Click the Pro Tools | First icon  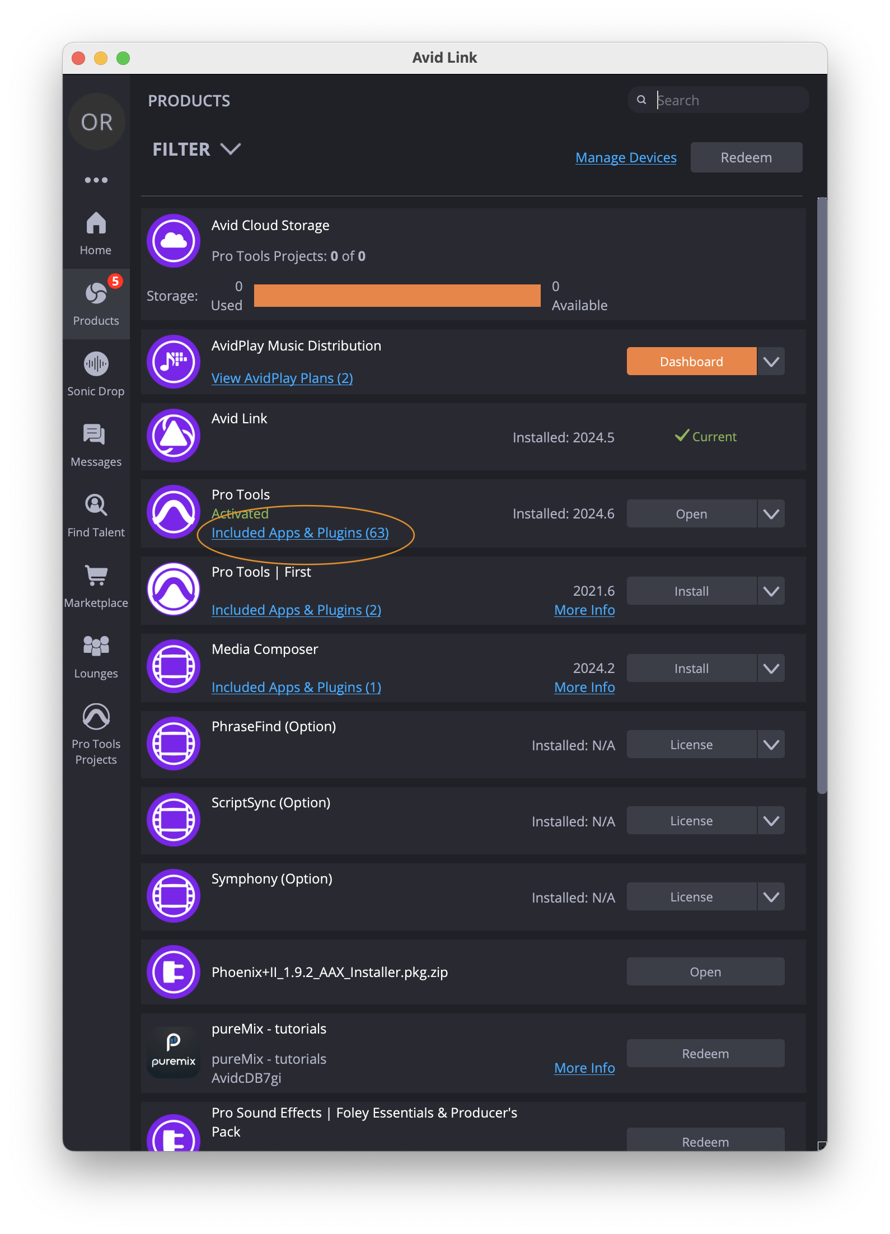(174, 589)
